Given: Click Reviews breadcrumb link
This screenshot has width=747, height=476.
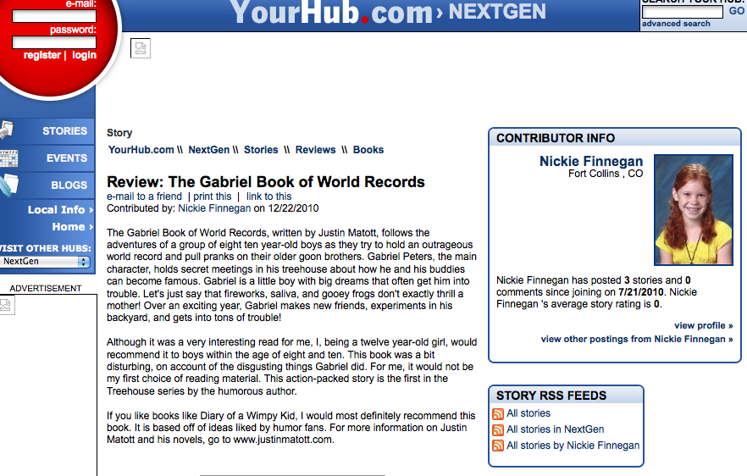Looking at the screenshot, I should (315, 150).
